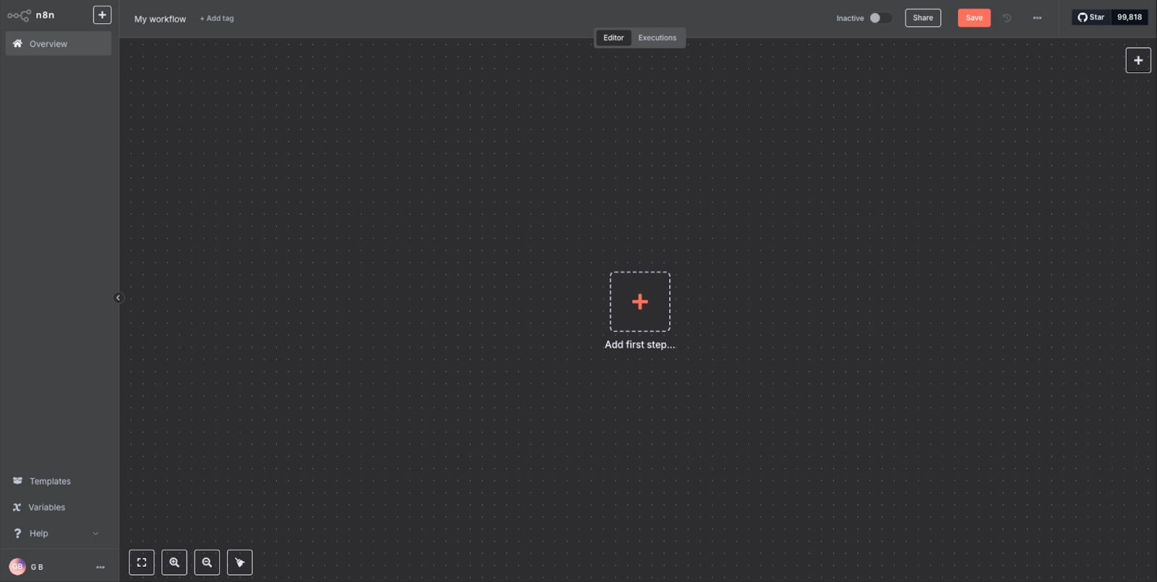Click the fit-to-view icon in canvas controls
This screenshot has width=1157, height=582.
tap(142, 562)
